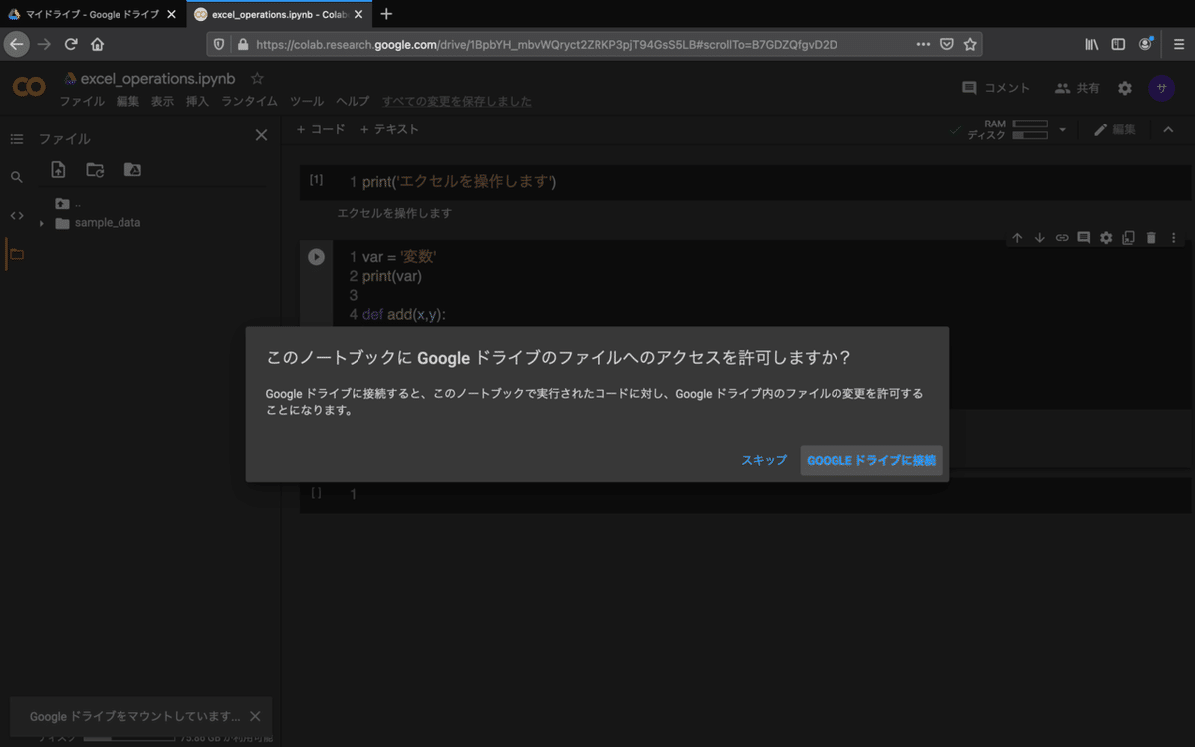Screen dimensions: 1195x747
Task: Open the code snippets sidebar pane
Action: click(16, 214)
